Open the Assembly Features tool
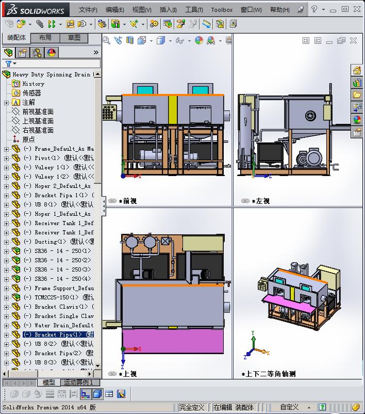 [x=115, y=24]
